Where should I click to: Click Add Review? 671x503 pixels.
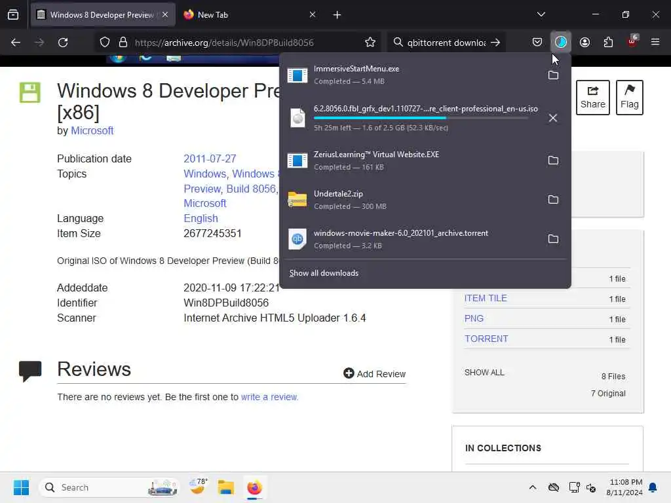click(374, 374)
